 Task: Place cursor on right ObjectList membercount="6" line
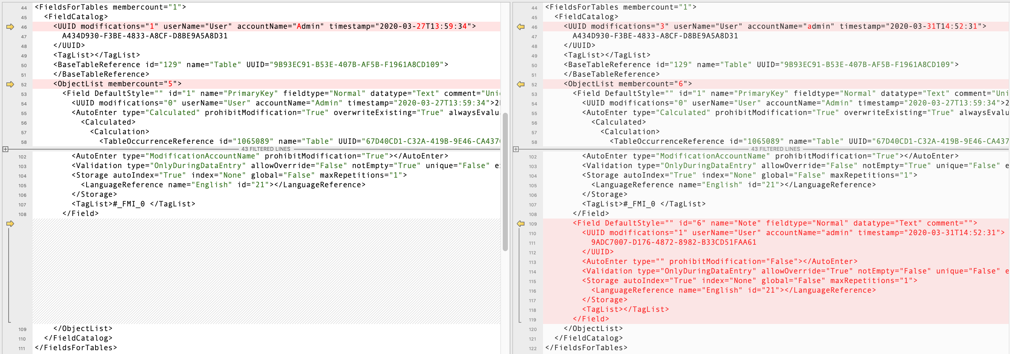pos(628,84)
